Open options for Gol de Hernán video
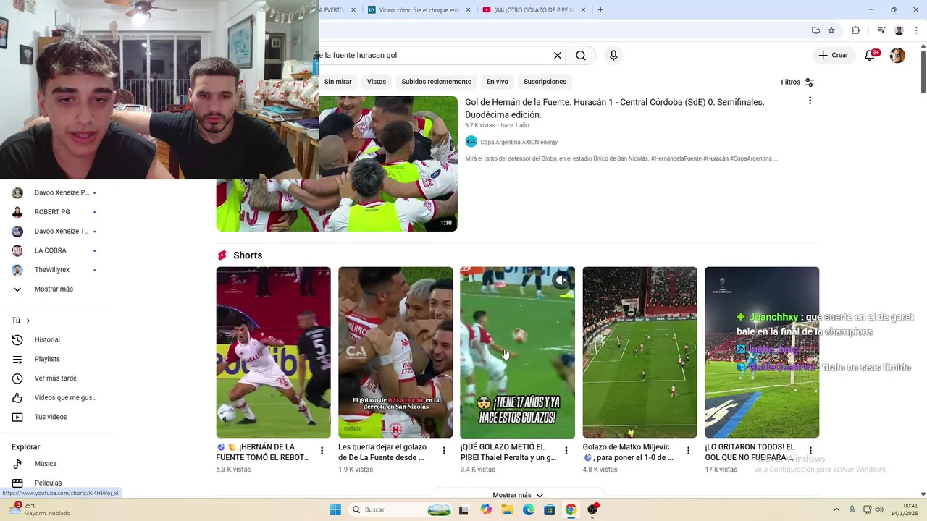Image resolution: width=927 pixels, height=521 pixels. pyautogui.click(x=810, y=101)
